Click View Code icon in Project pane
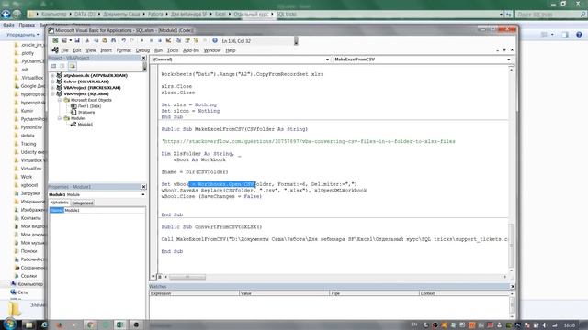The image size is (588, 330). [x=53, y=66]
